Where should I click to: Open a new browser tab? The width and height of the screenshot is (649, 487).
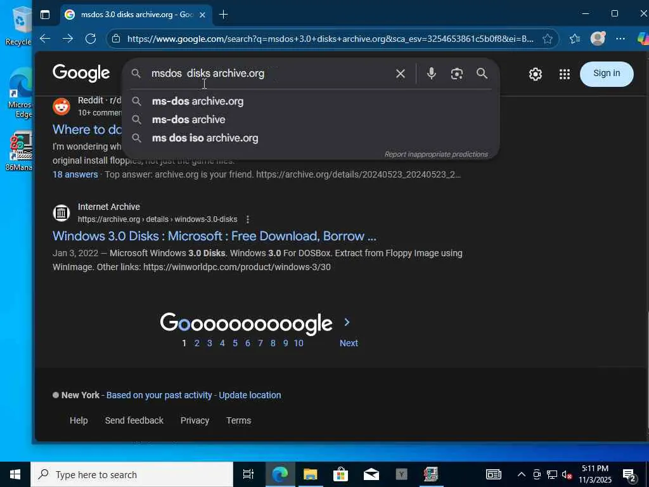[x=224, y=15]
